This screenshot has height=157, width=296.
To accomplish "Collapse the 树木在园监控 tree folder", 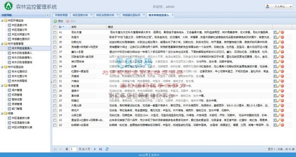I will [x=2, y=67].
